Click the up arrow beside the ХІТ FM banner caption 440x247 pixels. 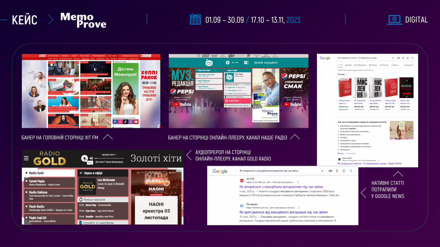[108, 137]
